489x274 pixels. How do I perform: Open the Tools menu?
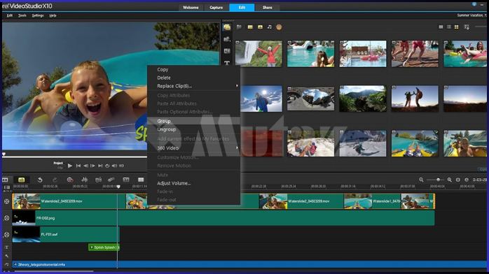(22, 15)
